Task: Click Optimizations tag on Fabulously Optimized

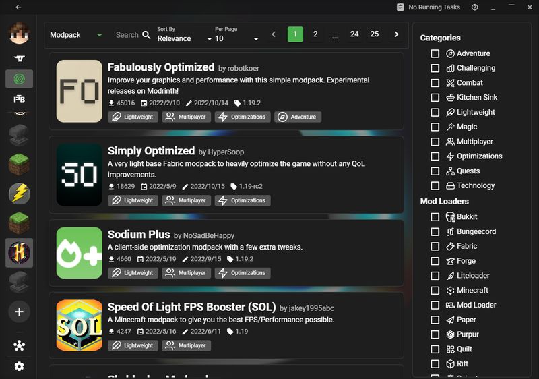Action: click(x=243, y=117)
